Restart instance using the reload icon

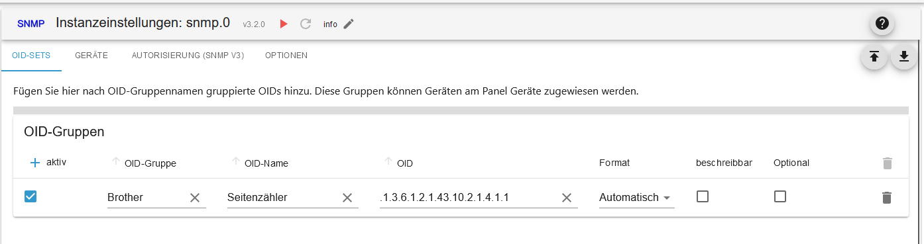(x=306, y=24)
